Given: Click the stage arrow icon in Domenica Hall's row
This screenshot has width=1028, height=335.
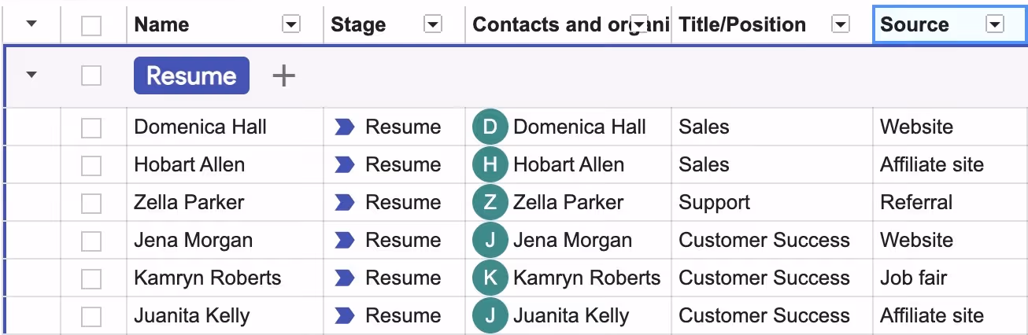Looking at the screenshot, I should 344,127.
